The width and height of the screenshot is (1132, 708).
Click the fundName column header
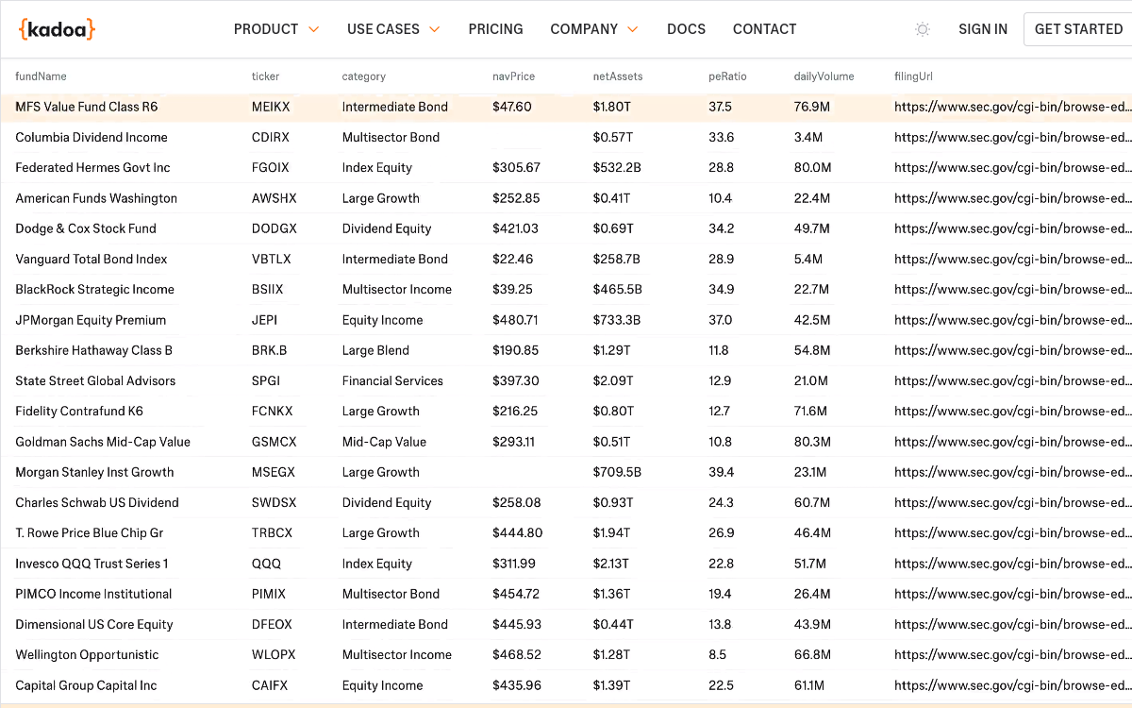(x=41, y=76)
